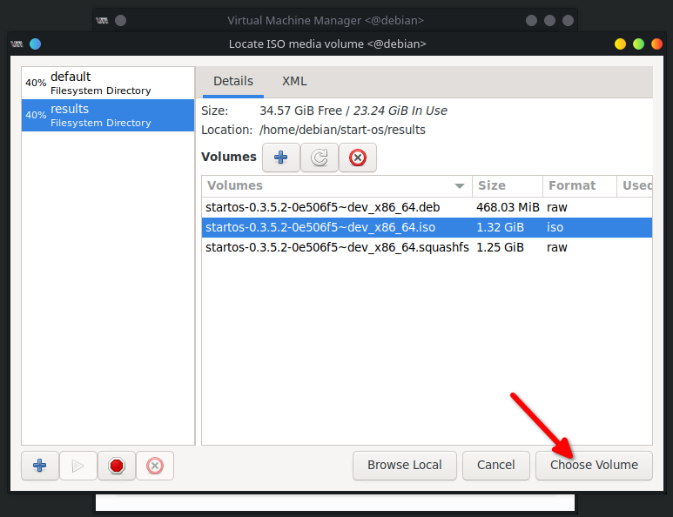Viewport: 673px width, 517px height.
Task: Cancel the ISO media dialog
Action: pyautogui.click(x=495, y=465)
